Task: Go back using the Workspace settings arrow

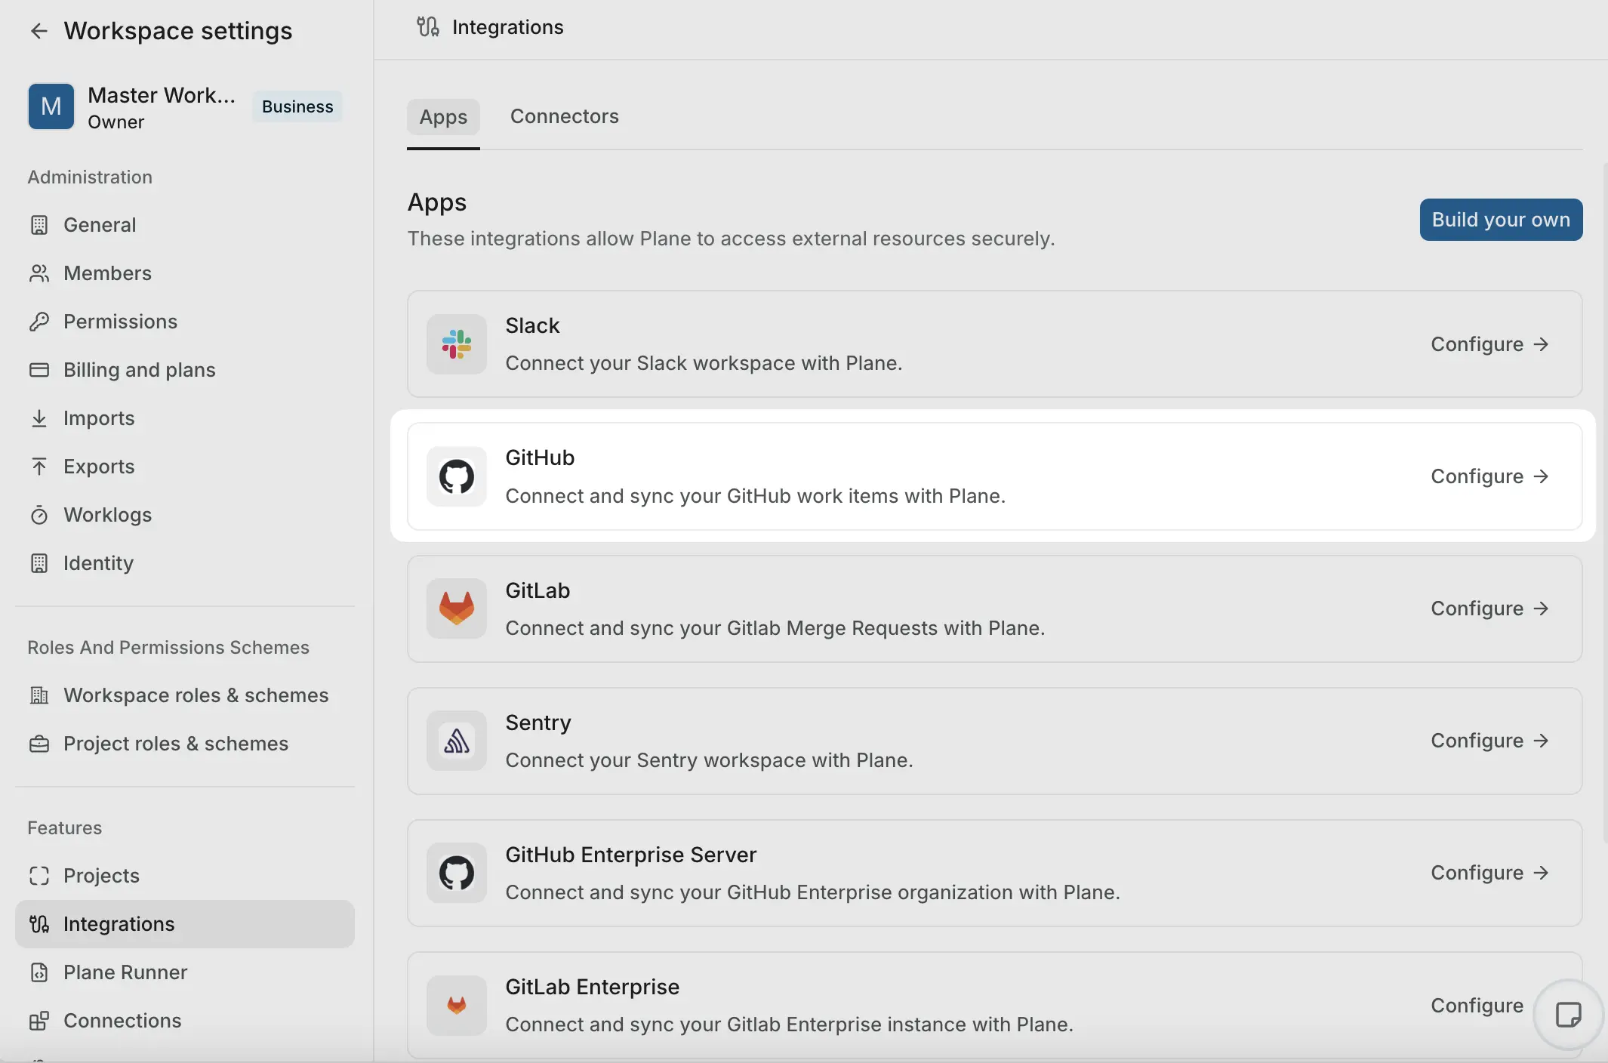Action: pyautogui.click(x=39, y=31)
